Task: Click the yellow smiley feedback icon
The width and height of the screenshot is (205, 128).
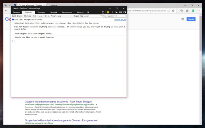Action: 108,12
